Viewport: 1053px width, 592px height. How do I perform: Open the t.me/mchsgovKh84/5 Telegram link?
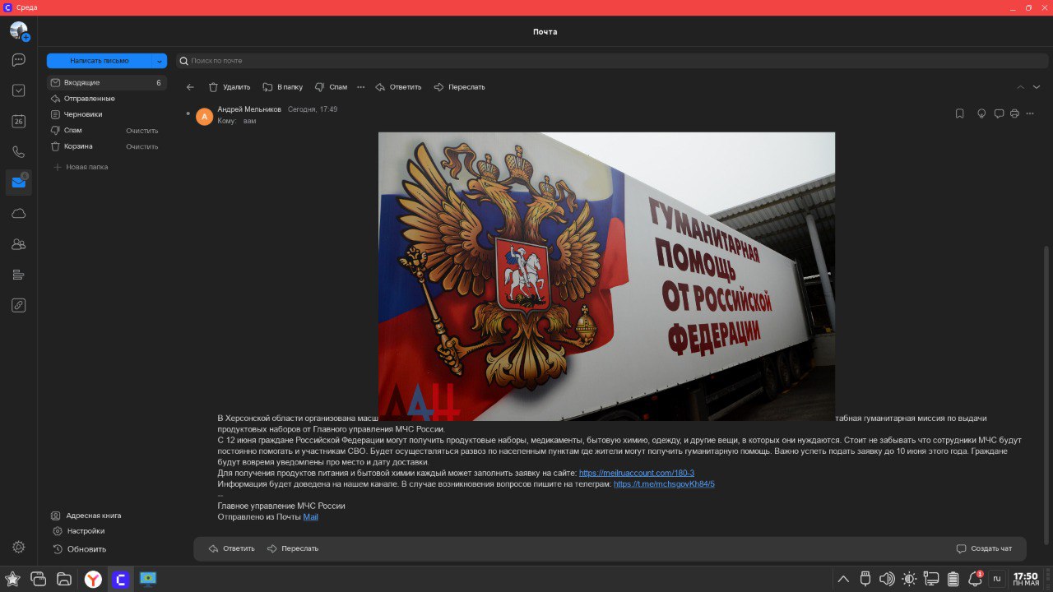pyautogui.click(x=664, y=484)
